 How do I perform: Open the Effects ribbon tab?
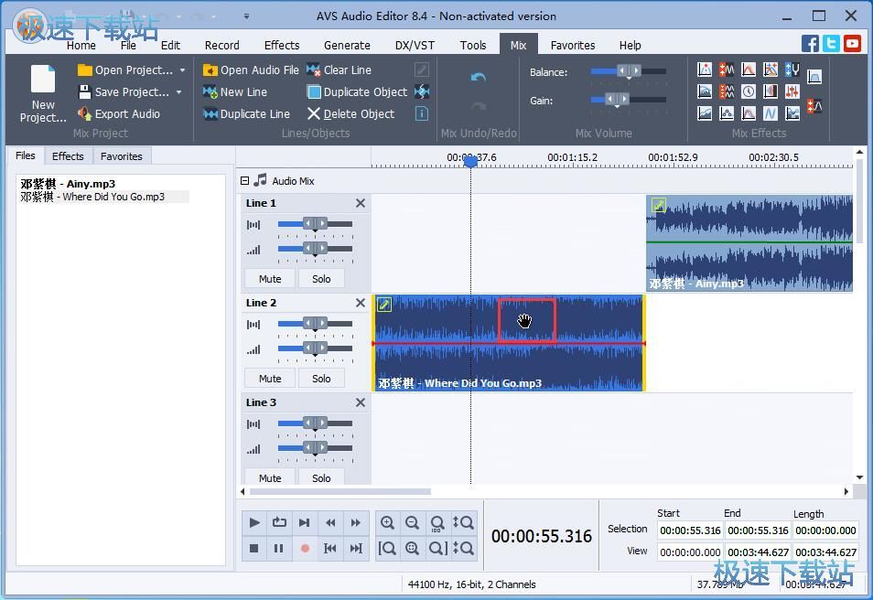coord(282,45)
